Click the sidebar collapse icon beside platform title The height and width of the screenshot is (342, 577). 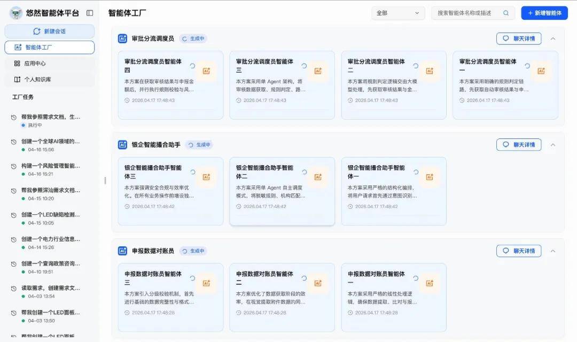(90, 13)
